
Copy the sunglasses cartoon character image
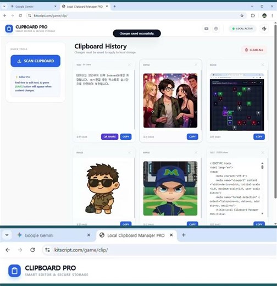(x=126, y=224)
